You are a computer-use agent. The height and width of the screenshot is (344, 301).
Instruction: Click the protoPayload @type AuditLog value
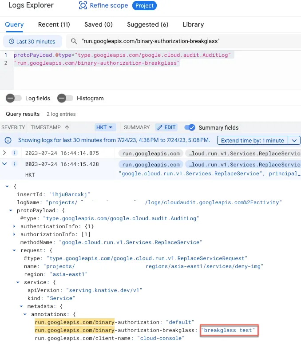(x=121, y=218)
